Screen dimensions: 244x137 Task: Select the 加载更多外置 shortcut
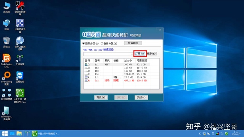[20, 26]
